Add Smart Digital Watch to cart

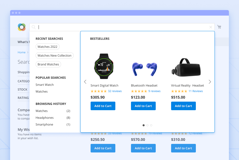(x=103, y=106)
